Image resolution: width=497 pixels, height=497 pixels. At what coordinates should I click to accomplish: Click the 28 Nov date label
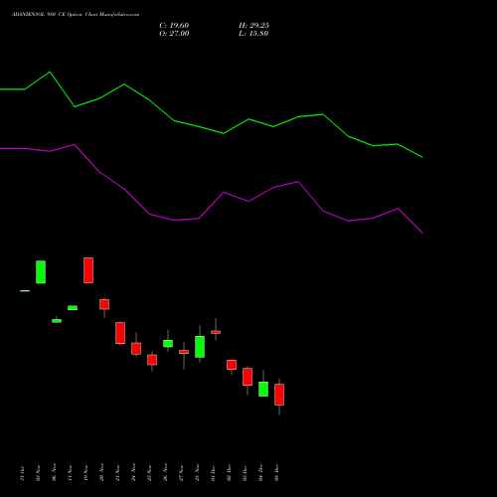(x=197, y=473)
